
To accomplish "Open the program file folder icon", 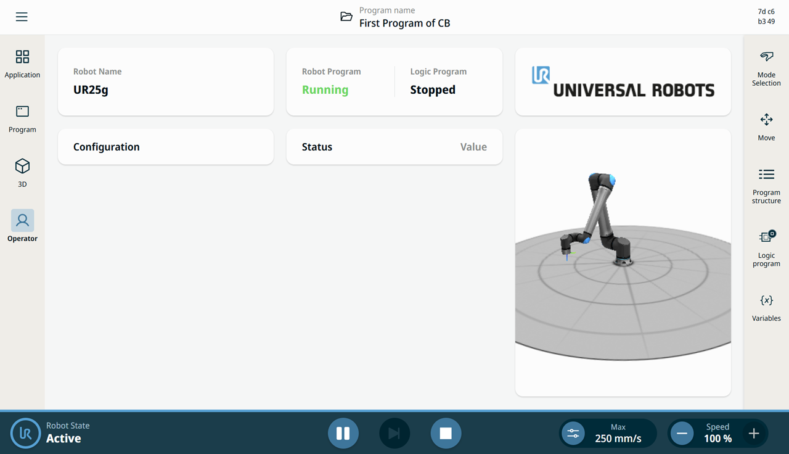I will pyautogui.click(x=346, y=17).
